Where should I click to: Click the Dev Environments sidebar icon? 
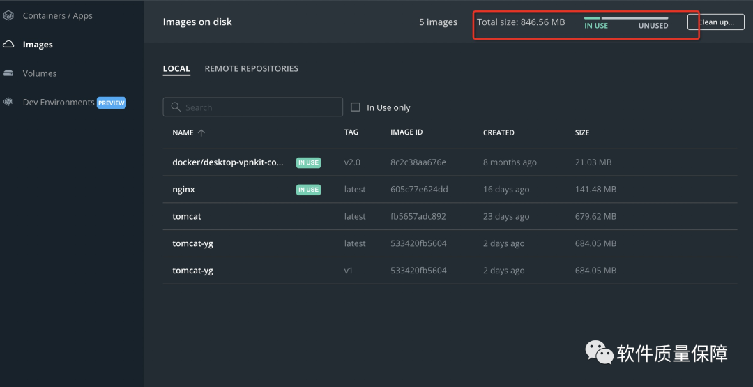8,103
